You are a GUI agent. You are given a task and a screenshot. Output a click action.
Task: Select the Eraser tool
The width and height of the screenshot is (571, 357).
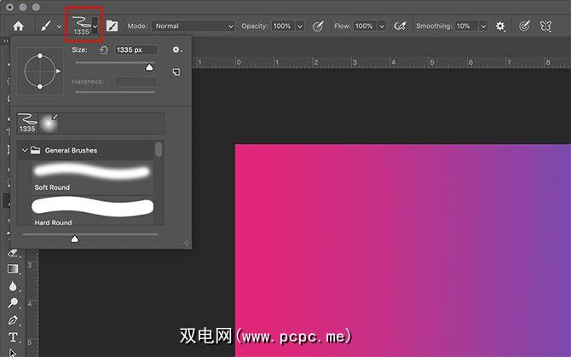[13, 253]
